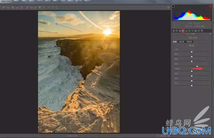Select the Radial Filter tool
The height and width of the screenshot is (138, 214).
(x=44, y=8)
